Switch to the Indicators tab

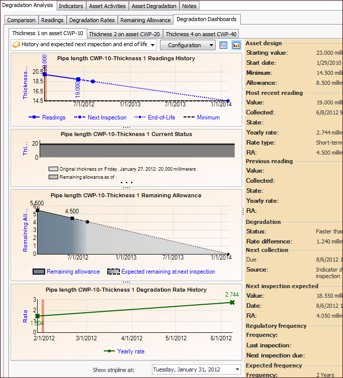tap(71, 6)
